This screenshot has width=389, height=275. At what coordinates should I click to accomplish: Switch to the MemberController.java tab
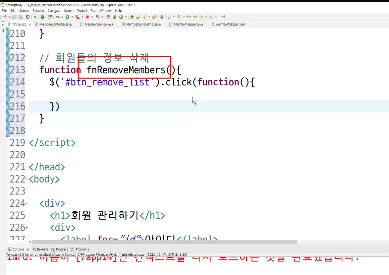[x=53, y=24]
